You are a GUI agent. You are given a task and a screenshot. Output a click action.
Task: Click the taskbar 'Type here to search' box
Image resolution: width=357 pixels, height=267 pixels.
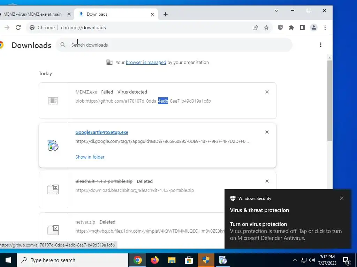[73, 260]
